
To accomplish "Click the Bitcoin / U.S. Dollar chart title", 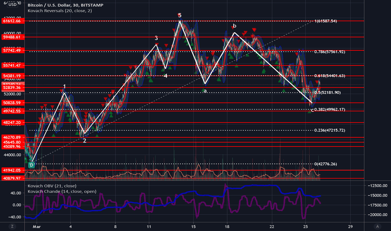I will click(65, 5).
